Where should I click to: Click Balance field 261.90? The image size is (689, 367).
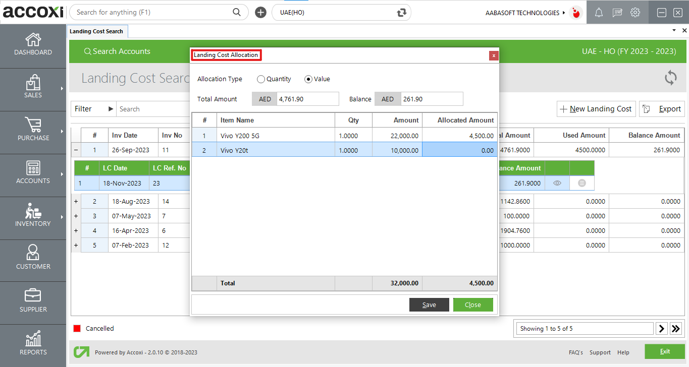click(x=432, y=99)
